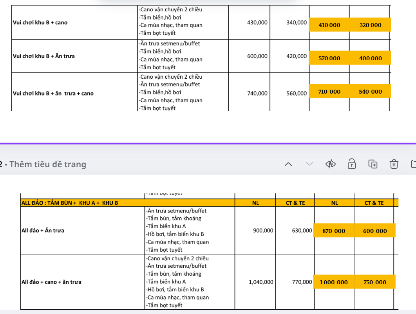This screenshot has width=416, height=314.
Task: Select the 'Vui chơi khu B + Ăn trưa' label
Action: click(44, 56)
